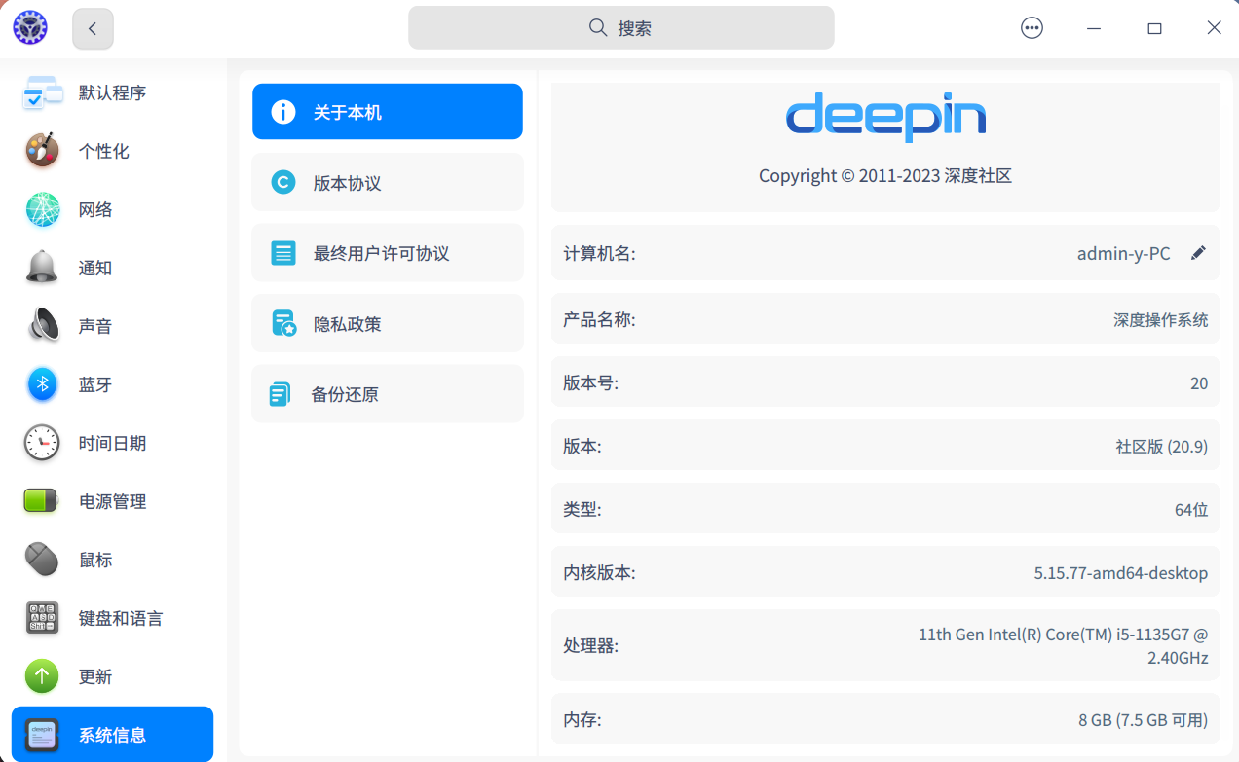
Task: Click the pencil to edit computer name
Action: (x=1198, y=252)
